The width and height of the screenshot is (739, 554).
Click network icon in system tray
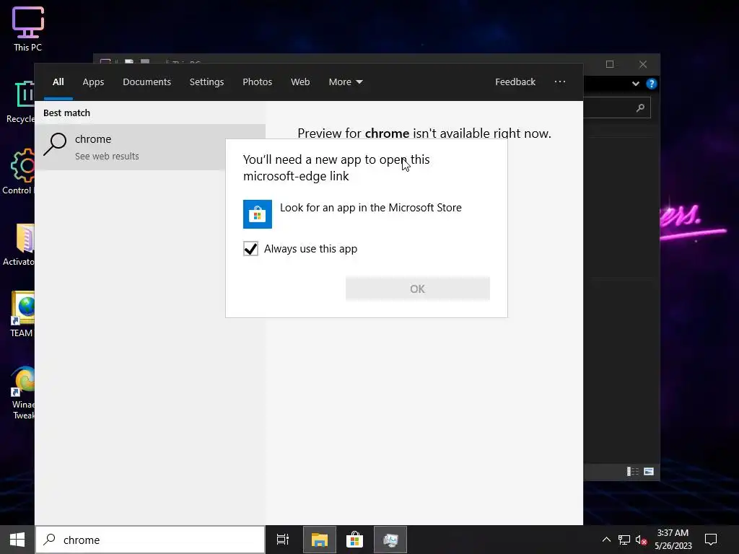624,540
